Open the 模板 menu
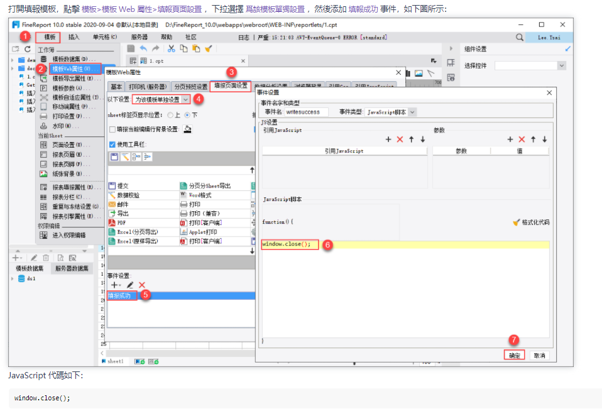This screenshot has width=602, height=411. [x=50, y=37]
